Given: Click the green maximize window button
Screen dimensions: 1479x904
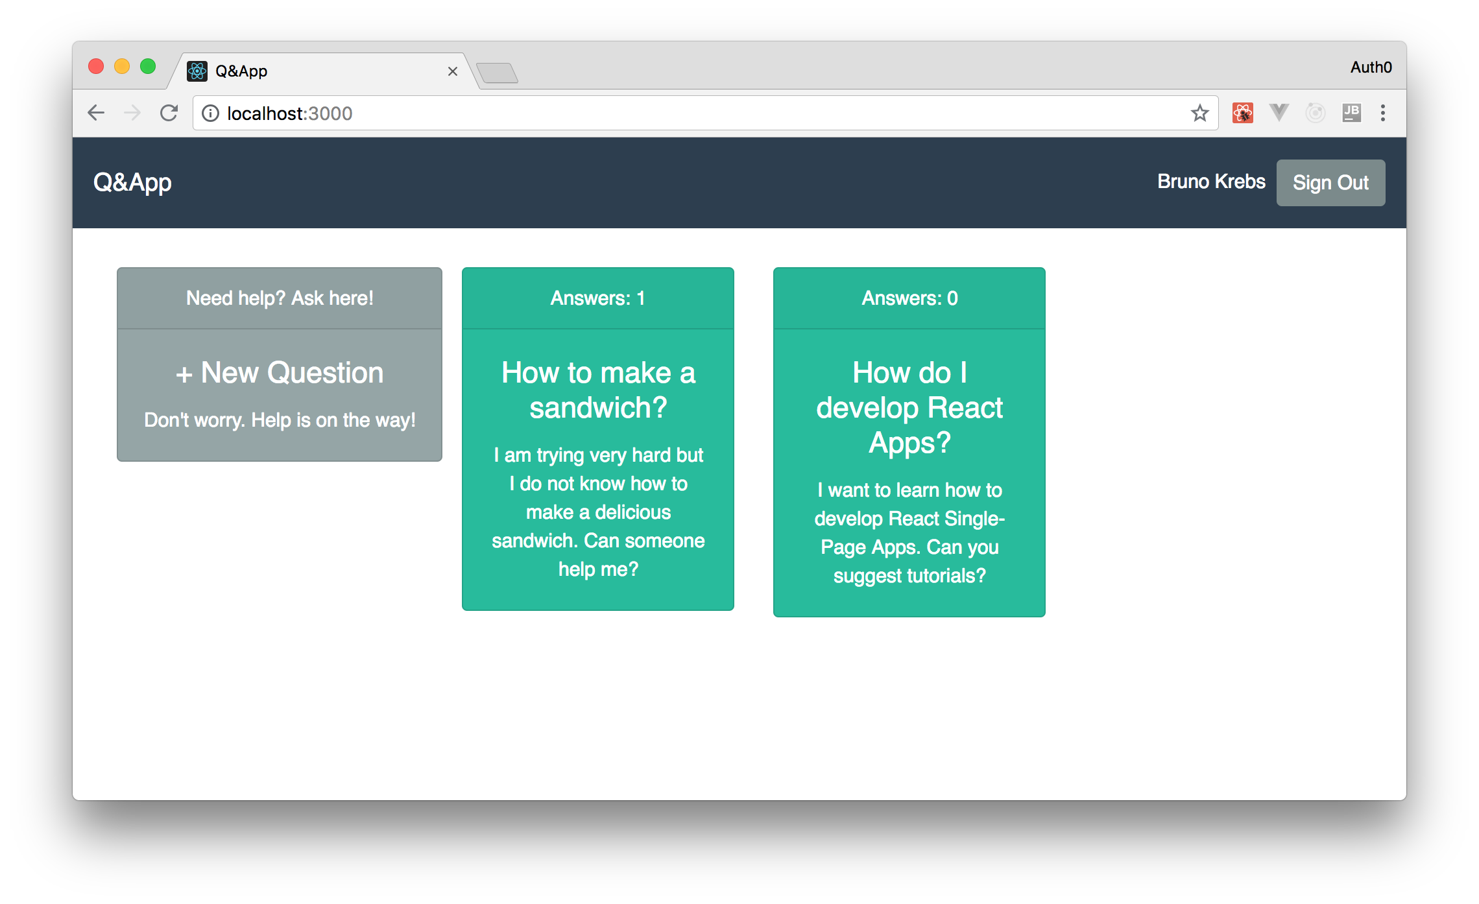Looking at the screenshot, I should click(x=148, y=67).
